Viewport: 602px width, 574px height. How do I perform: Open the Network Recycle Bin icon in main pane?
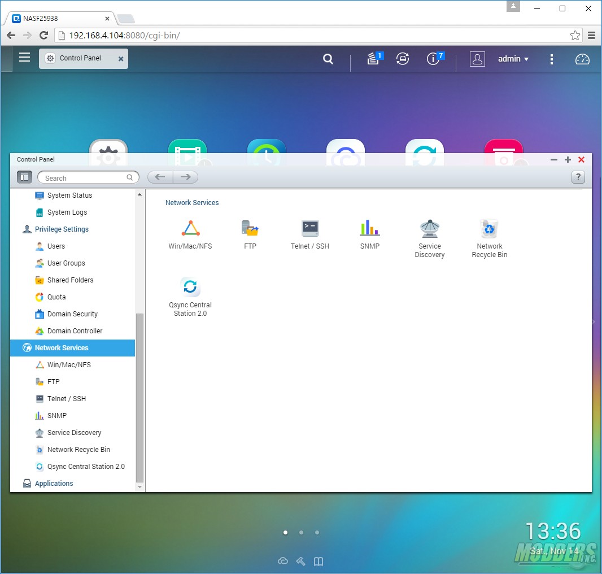point(490,229)
